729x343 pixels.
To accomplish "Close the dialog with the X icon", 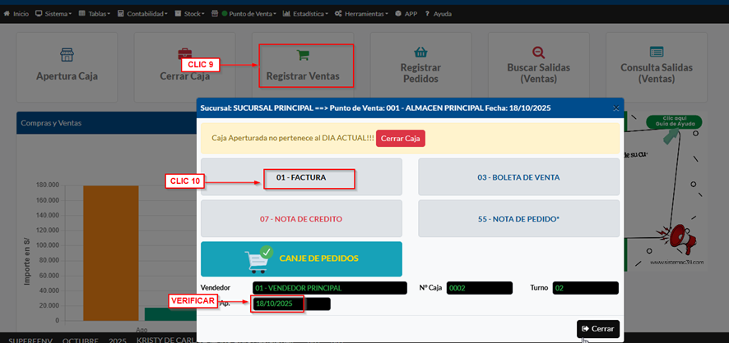I will tap(615, 107).
